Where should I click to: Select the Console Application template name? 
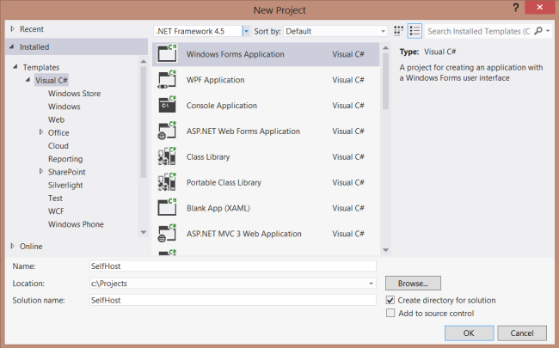(221, 106)
